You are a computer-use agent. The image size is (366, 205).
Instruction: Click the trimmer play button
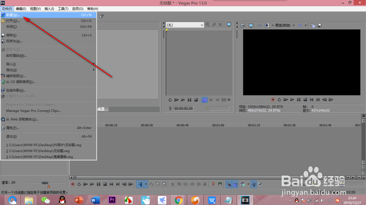pyautogui.click(x=183, y=100)
